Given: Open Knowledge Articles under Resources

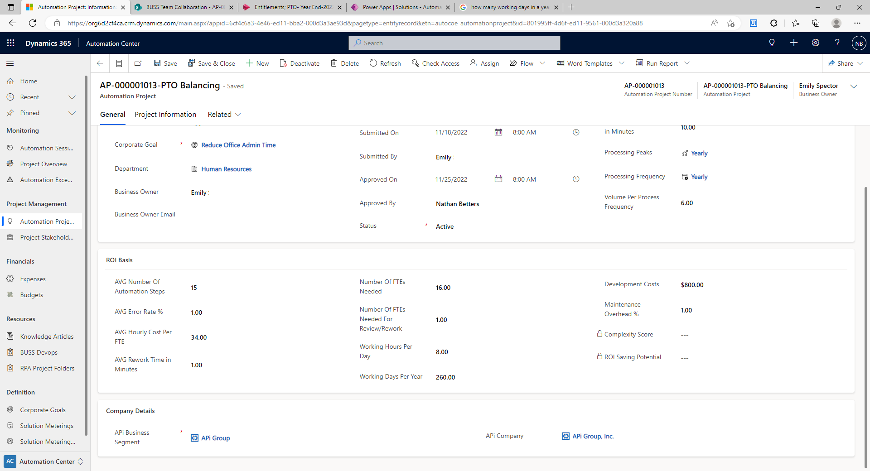Looking at the screenshot, I should (x=47, y=336).
